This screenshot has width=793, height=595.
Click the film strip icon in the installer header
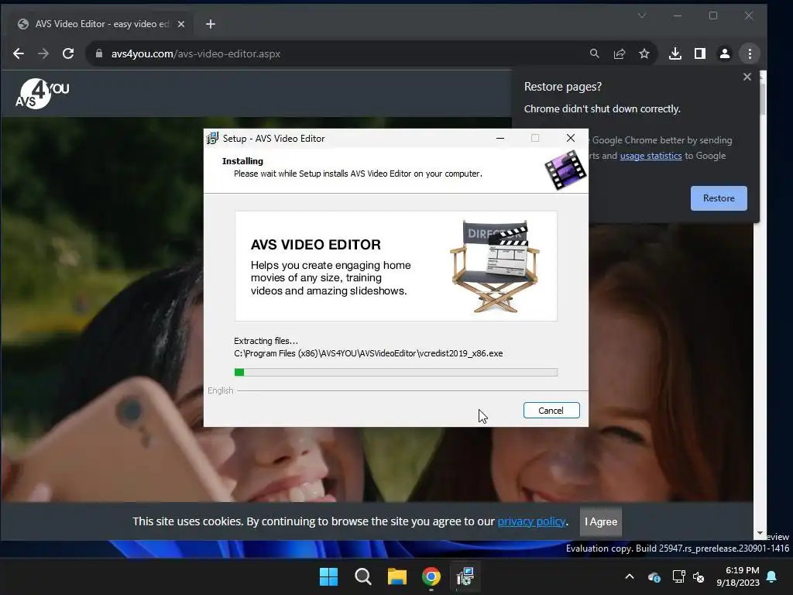pos(565,170)
